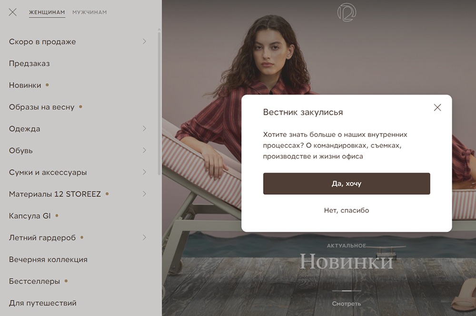Open Новинки in the side menu
Screen dimensions: 476x316
(25, 85)
